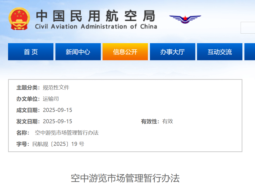Click the document name in the 名称 row
Screen dimensions: 255x191
click(67, 133)
